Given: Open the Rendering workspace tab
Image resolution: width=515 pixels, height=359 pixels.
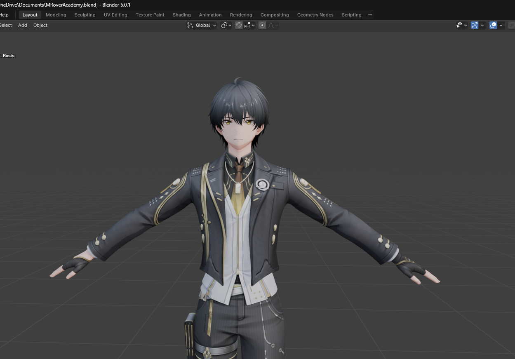Looking at the screenshot, I should click(241, 15).
